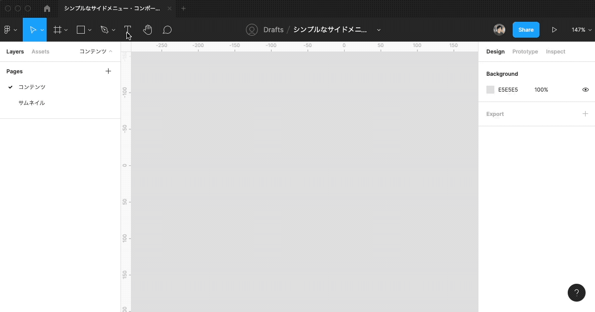Switch to the Prototype tab

click(525, 52)
